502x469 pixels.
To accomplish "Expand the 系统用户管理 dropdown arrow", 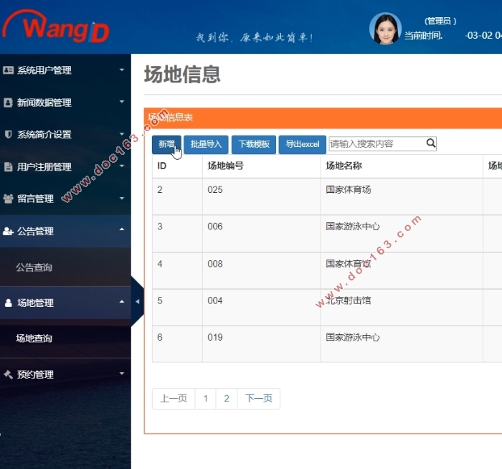I will [x=122, y=70].
